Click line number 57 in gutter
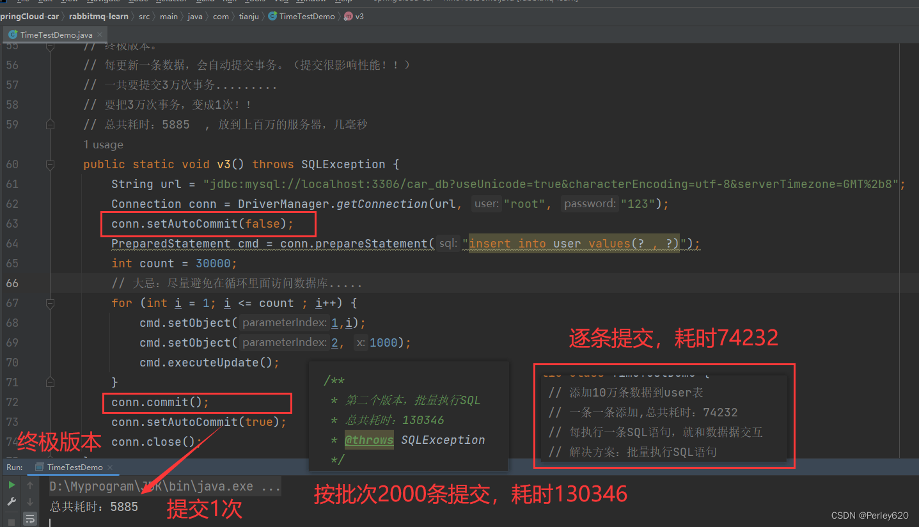The image size is (919, 527). [x=12, y=85]
